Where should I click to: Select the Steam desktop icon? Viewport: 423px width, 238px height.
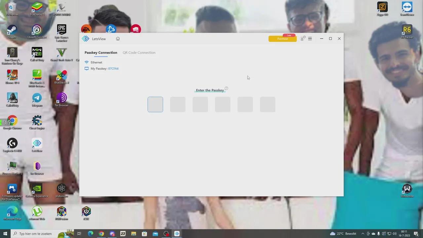pyautogui.click(x=12, y=32)
